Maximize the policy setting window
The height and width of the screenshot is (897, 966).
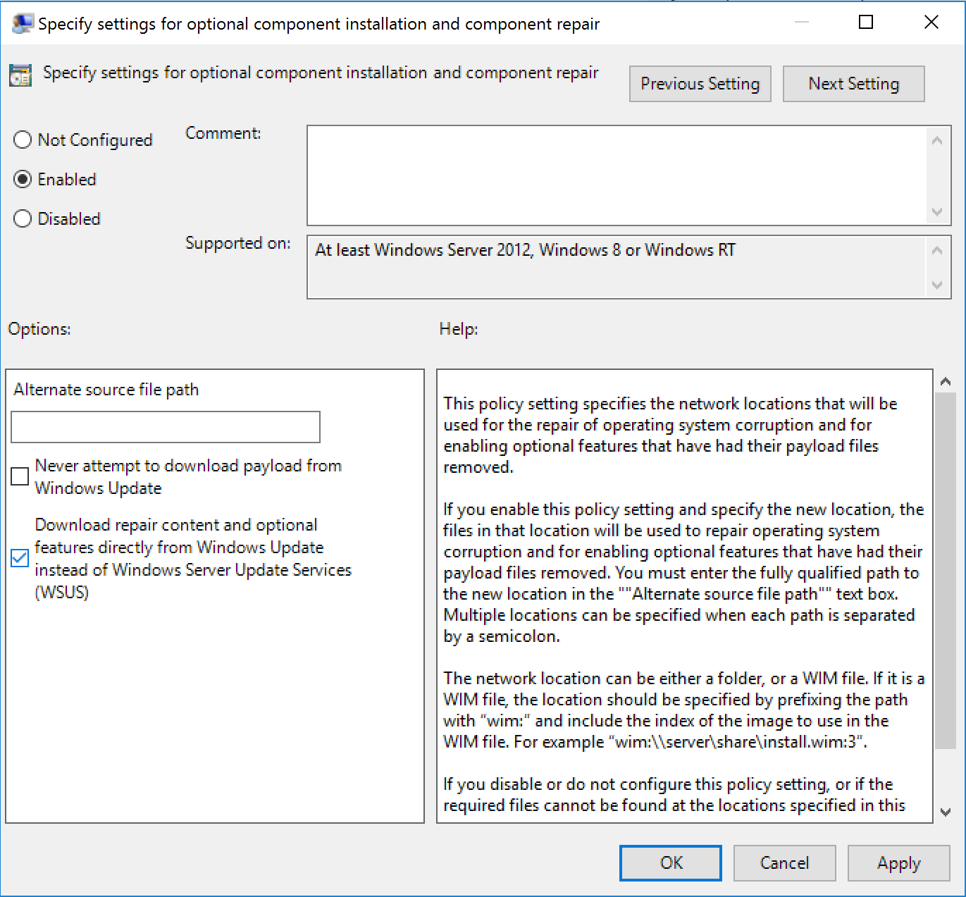[866, 23]
